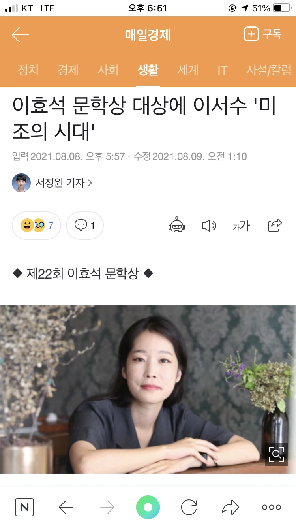The height and width of the screenshot is (527, 296).
Task: Switch to the 경제 tab
Action: tap(68, 70)
